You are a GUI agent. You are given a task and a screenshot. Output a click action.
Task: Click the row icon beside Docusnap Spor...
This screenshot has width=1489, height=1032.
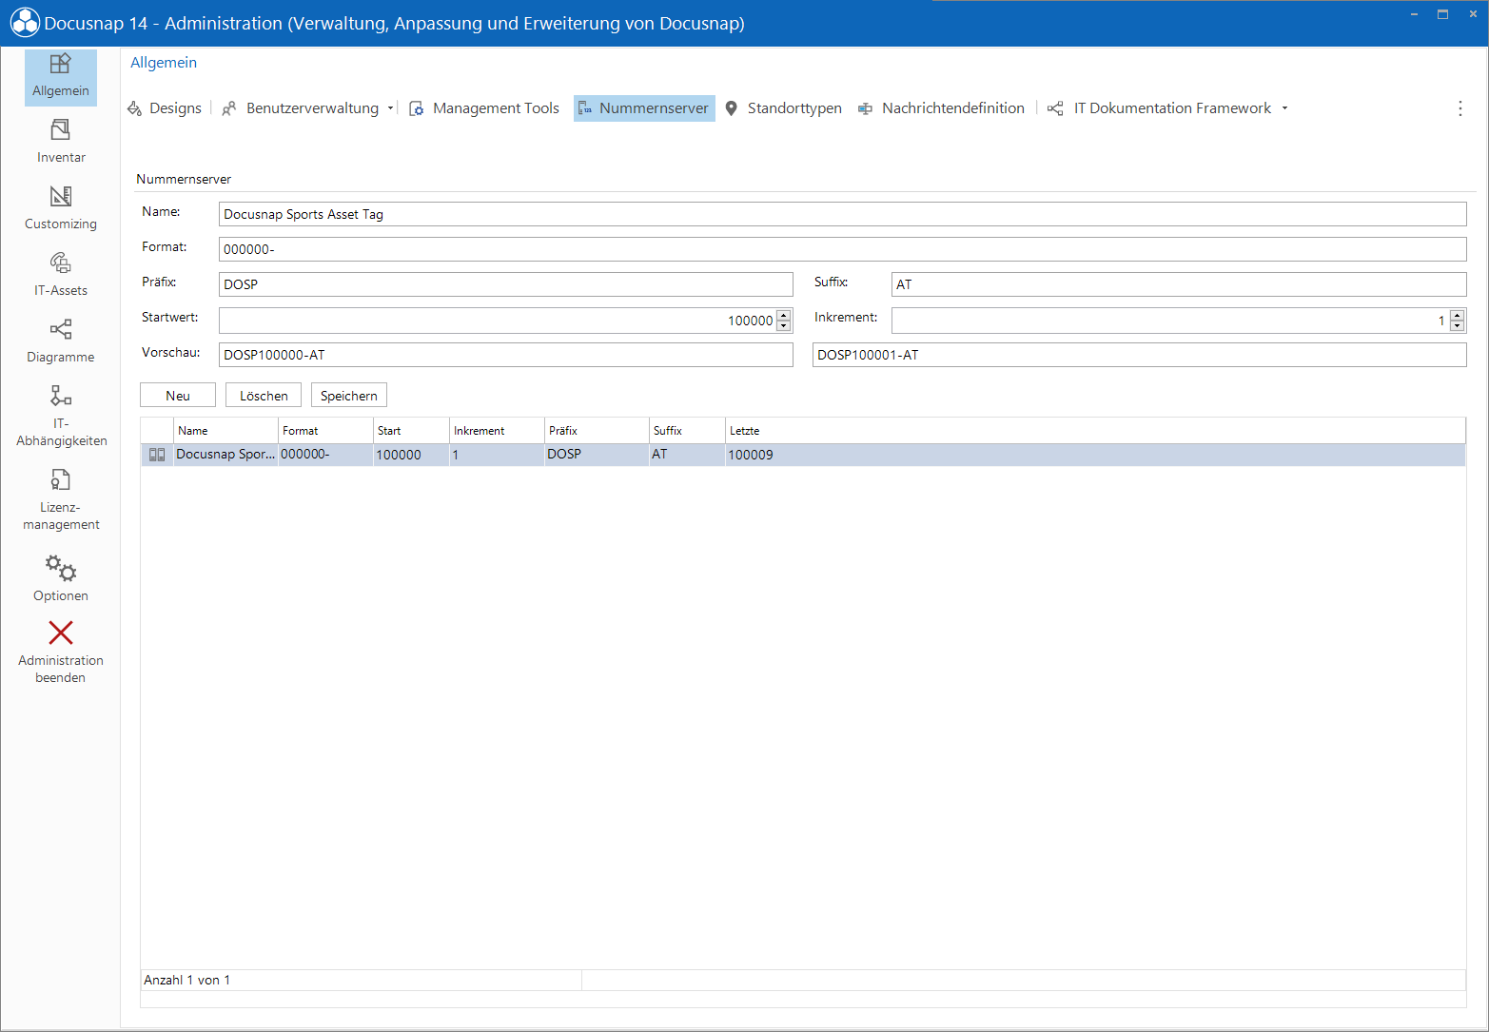157,455
